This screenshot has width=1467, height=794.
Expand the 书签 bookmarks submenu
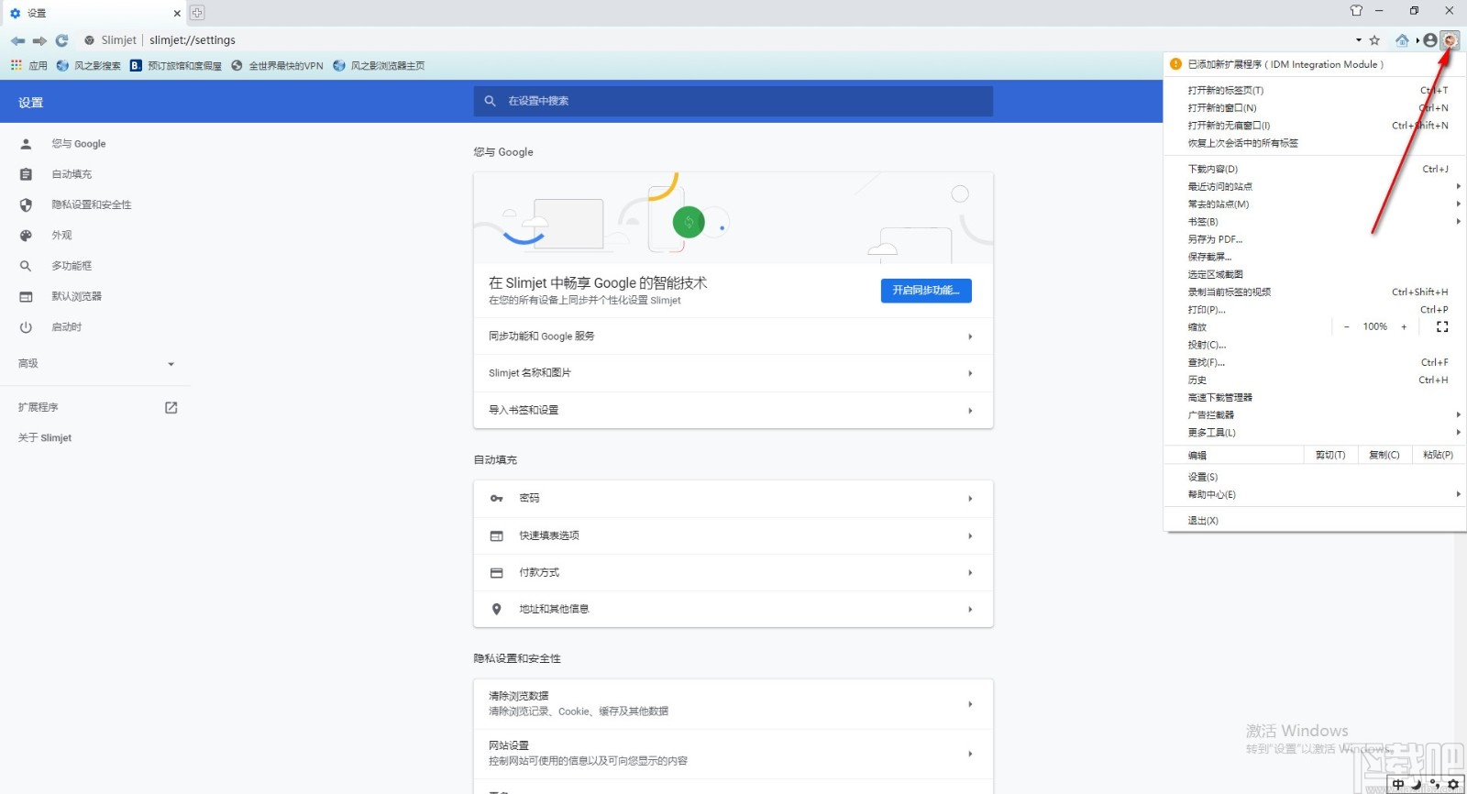pos(1315,222)
